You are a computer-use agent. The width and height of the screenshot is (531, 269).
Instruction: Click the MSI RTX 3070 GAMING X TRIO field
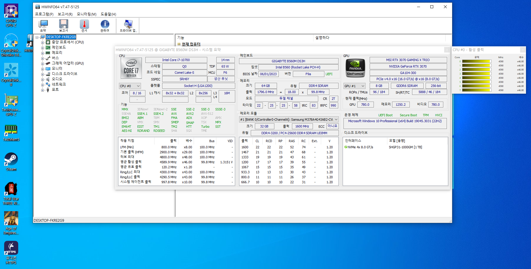tap(408, 60)
